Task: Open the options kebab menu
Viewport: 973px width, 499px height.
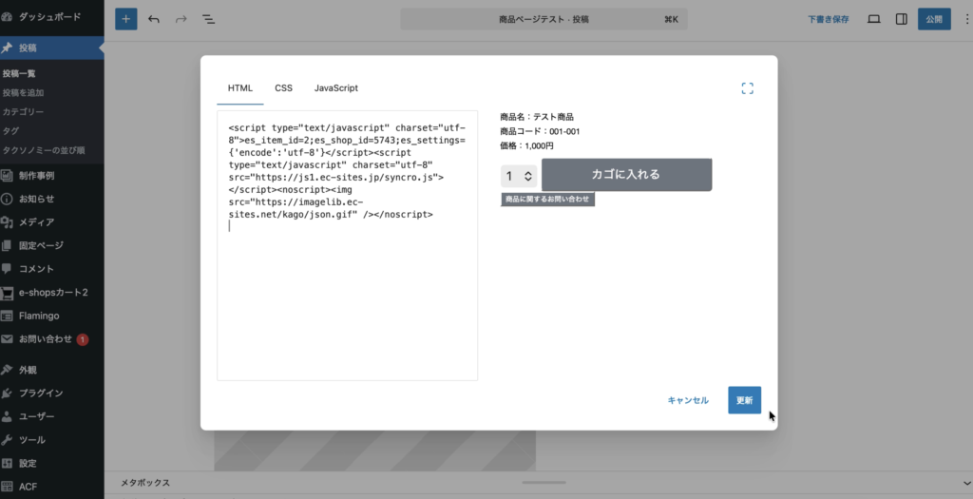Action: click(966, 19)
